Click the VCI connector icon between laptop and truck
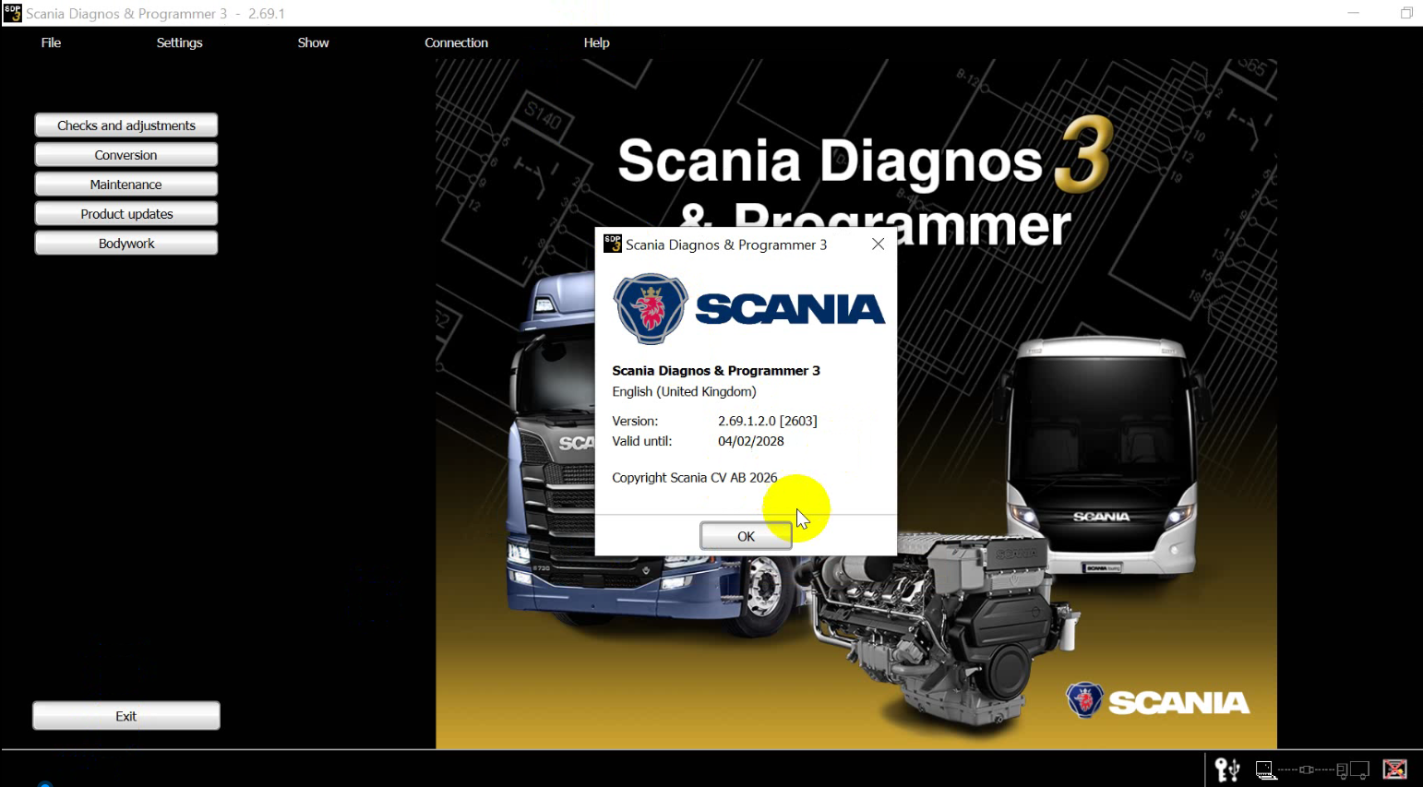The width and height of the screenshot is (1423, 787). pos(1309,769)
